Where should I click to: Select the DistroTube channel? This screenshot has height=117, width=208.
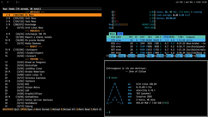point(52,65)
